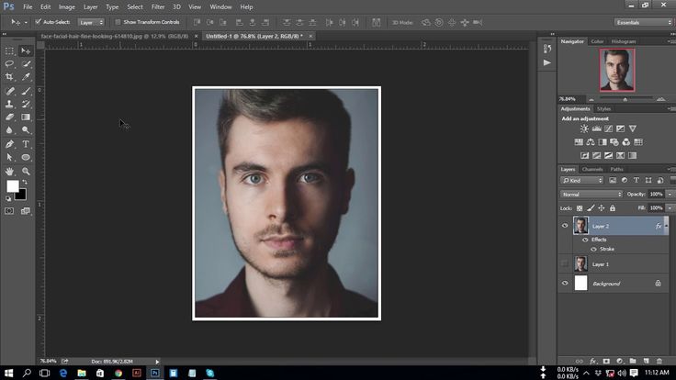Select the Crop tool

[10, 77]
